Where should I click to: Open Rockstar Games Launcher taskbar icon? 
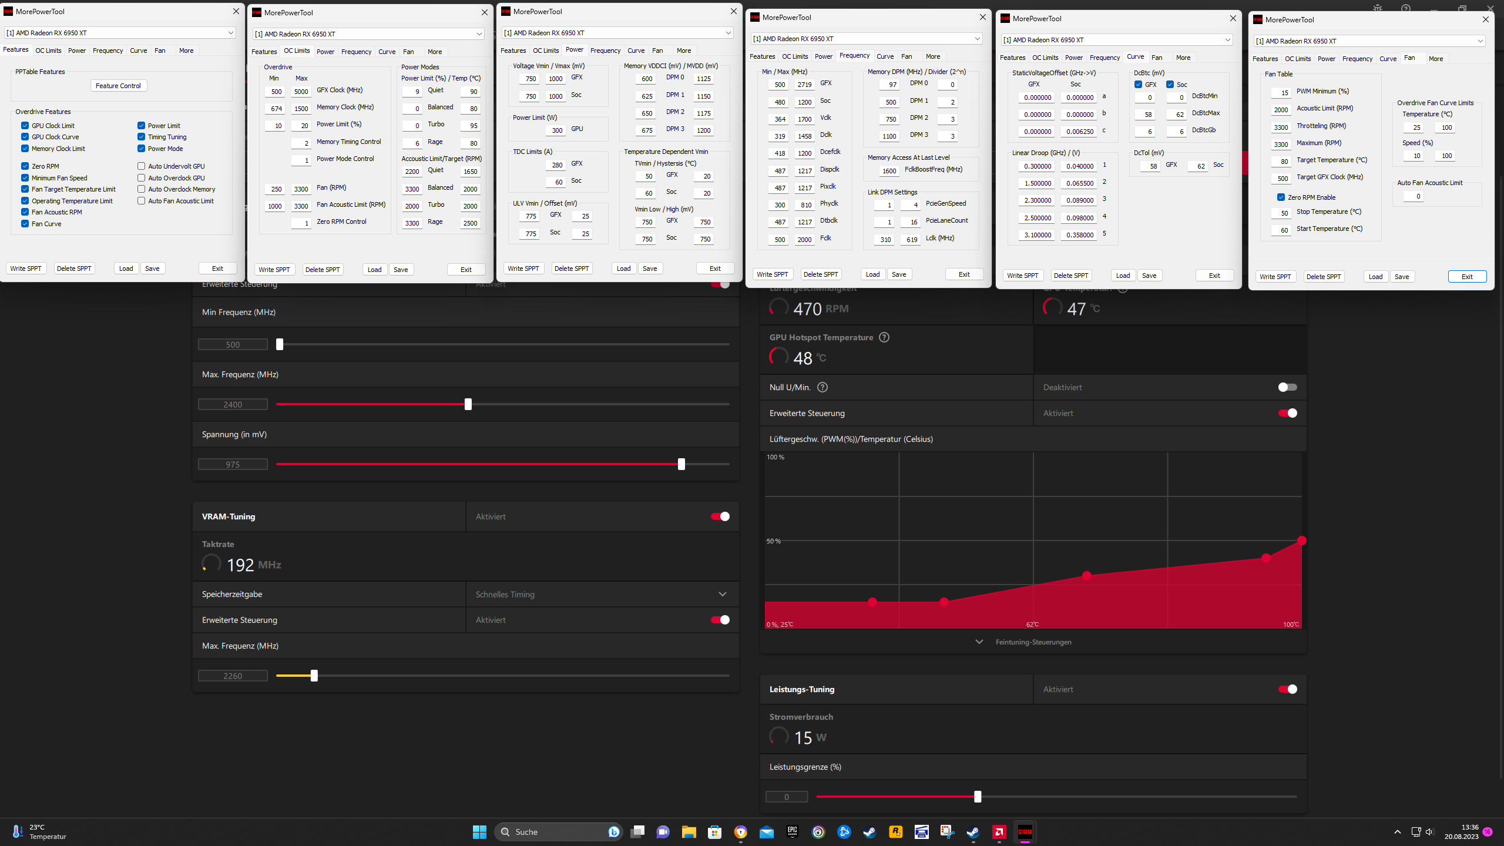point(896,832)
